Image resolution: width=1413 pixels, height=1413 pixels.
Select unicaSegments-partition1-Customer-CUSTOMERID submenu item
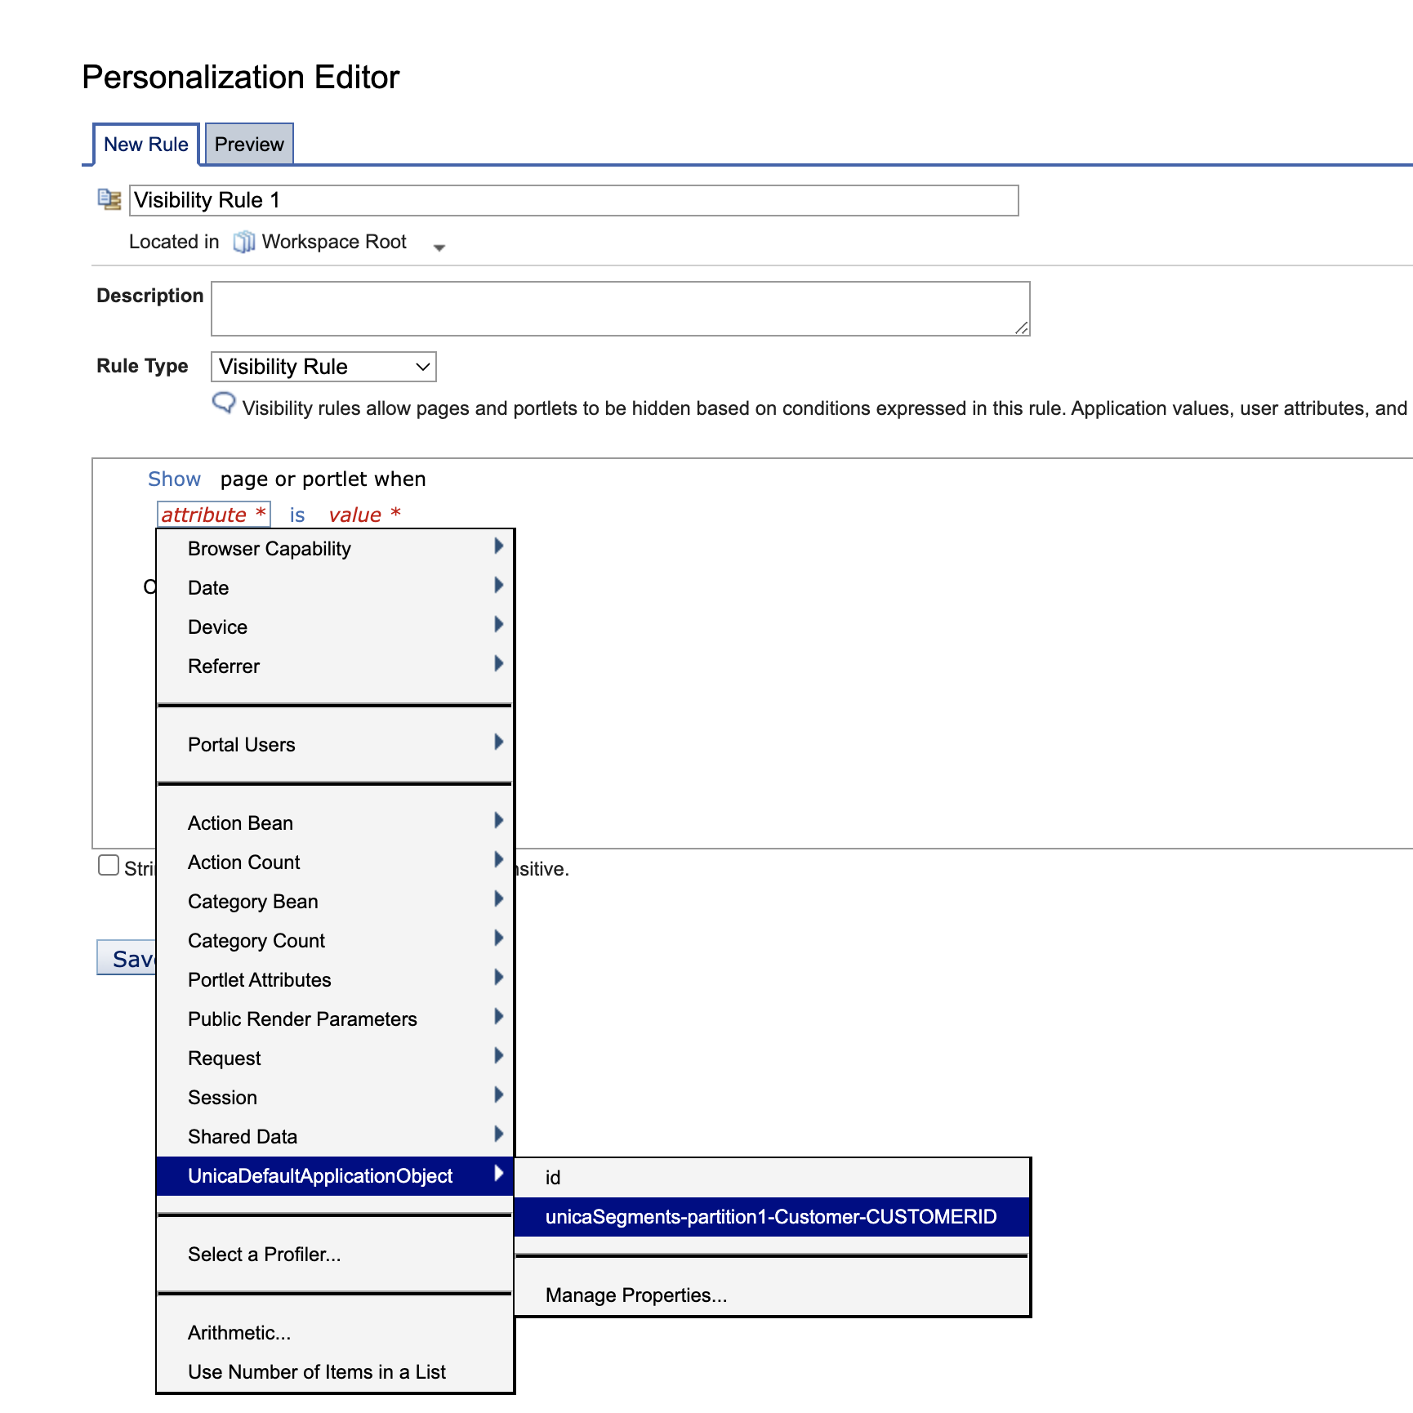[771, 1217]
